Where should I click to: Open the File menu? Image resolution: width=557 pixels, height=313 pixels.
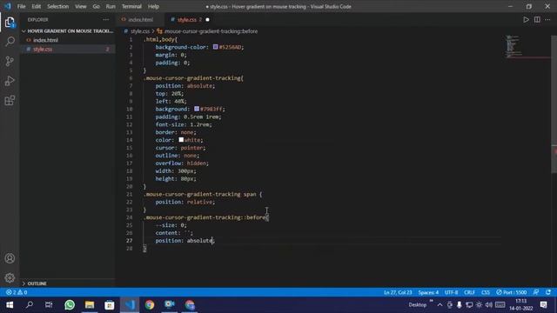tap(21, 6)
